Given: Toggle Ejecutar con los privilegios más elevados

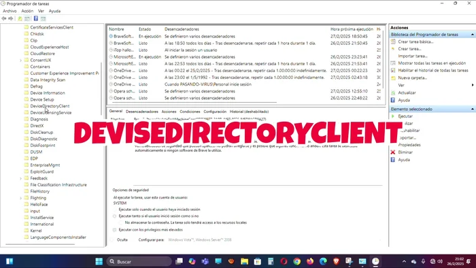Looking at the screenshot, I should tap(115, 230).
